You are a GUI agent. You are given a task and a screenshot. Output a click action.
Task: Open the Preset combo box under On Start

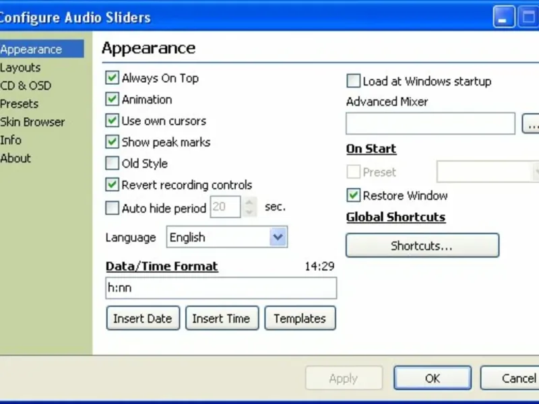click(488, 172)
